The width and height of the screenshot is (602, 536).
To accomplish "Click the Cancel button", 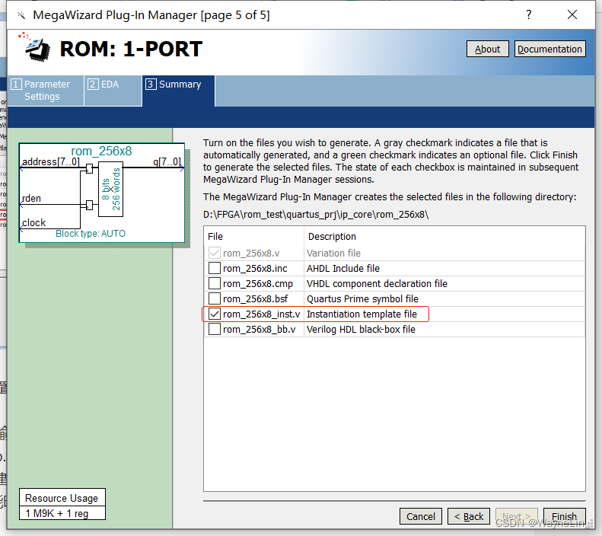I will click(x=421, y=516).
